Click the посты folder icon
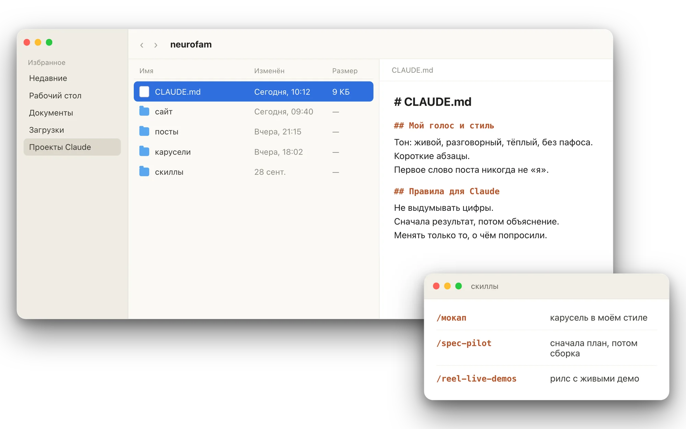The height and width of the screenshot is (429, 686). click(144, 131)
